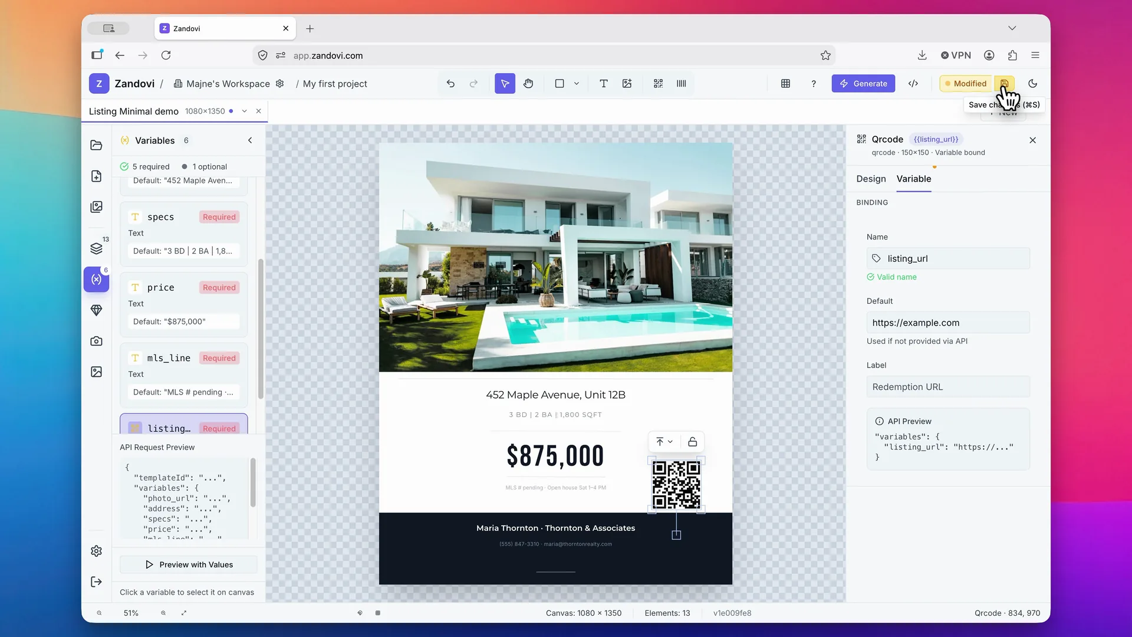Open the camera snapshot sidebar icon
Viewport: 1132px width, 637px height.
96,341
